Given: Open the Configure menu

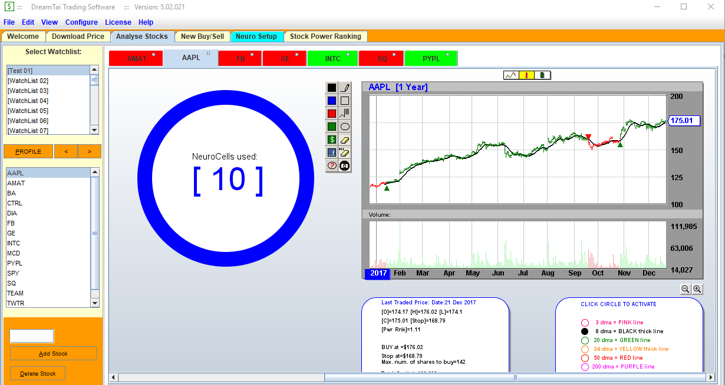Looking at the screenshot, I should tap(81, 22).
